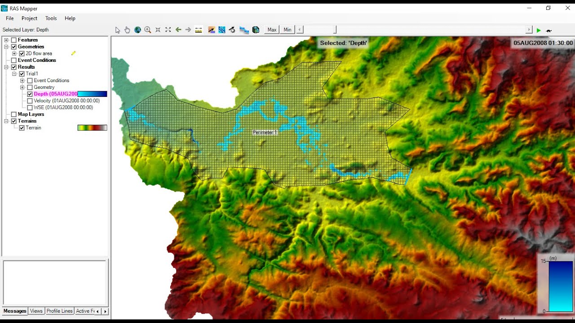Screen dimensions: 575x323
Task: Select the magnifier zoom tool
Action: [148, 30]
